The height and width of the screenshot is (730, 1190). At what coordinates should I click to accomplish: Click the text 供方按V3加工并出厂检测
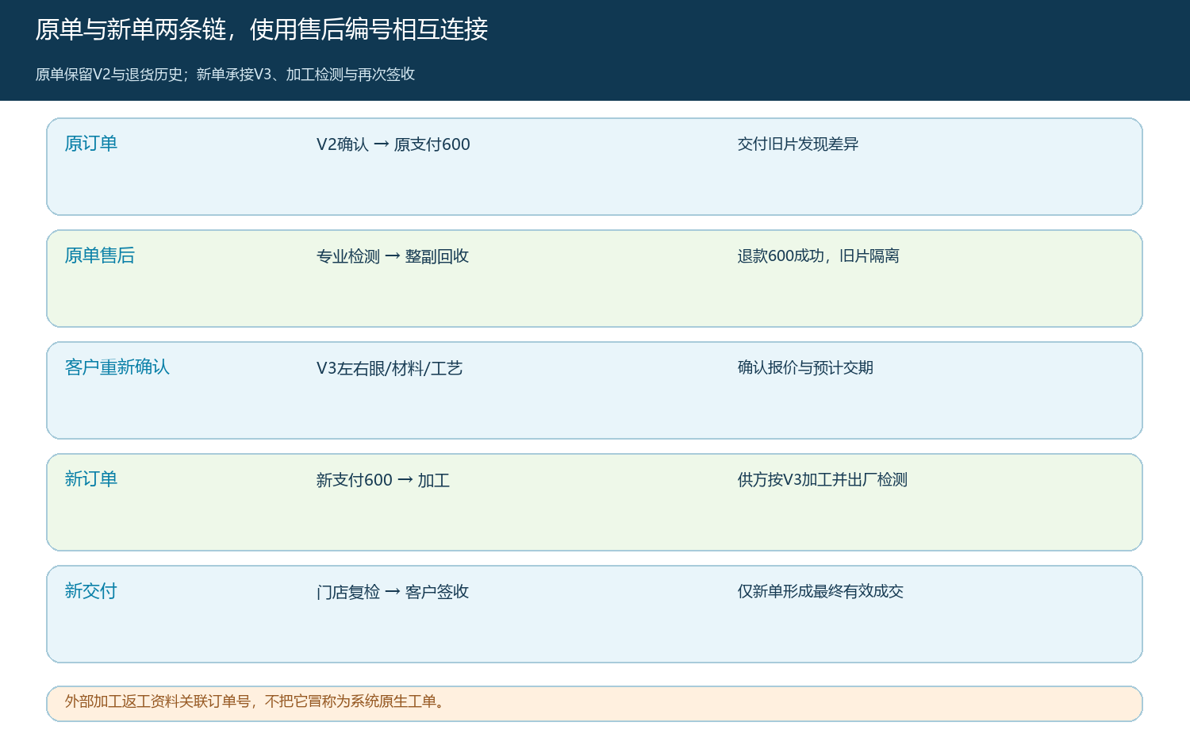click(823, 479)
